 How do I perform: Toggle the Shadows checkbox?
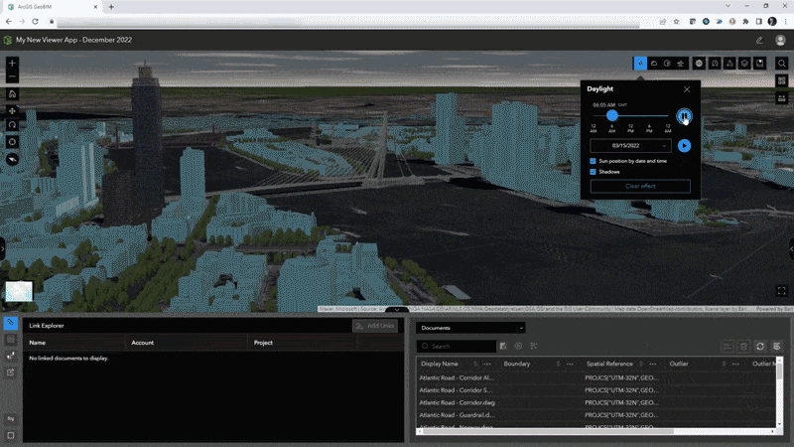(x=593, y=172)
